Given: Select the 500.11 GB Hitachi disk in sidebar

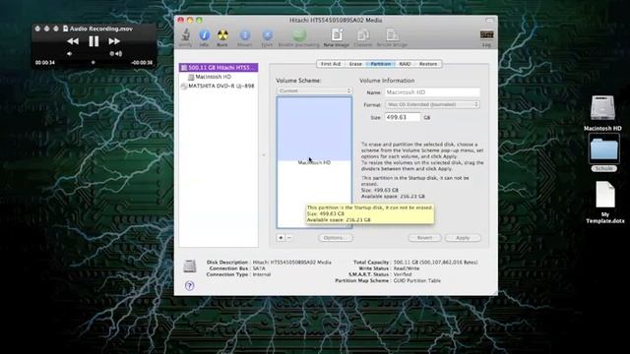Looking at the screenshot, I should [x=219, y=68].
